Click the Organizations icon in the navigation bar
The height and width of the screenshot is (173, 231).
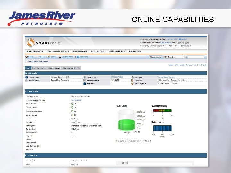(60, 57)
